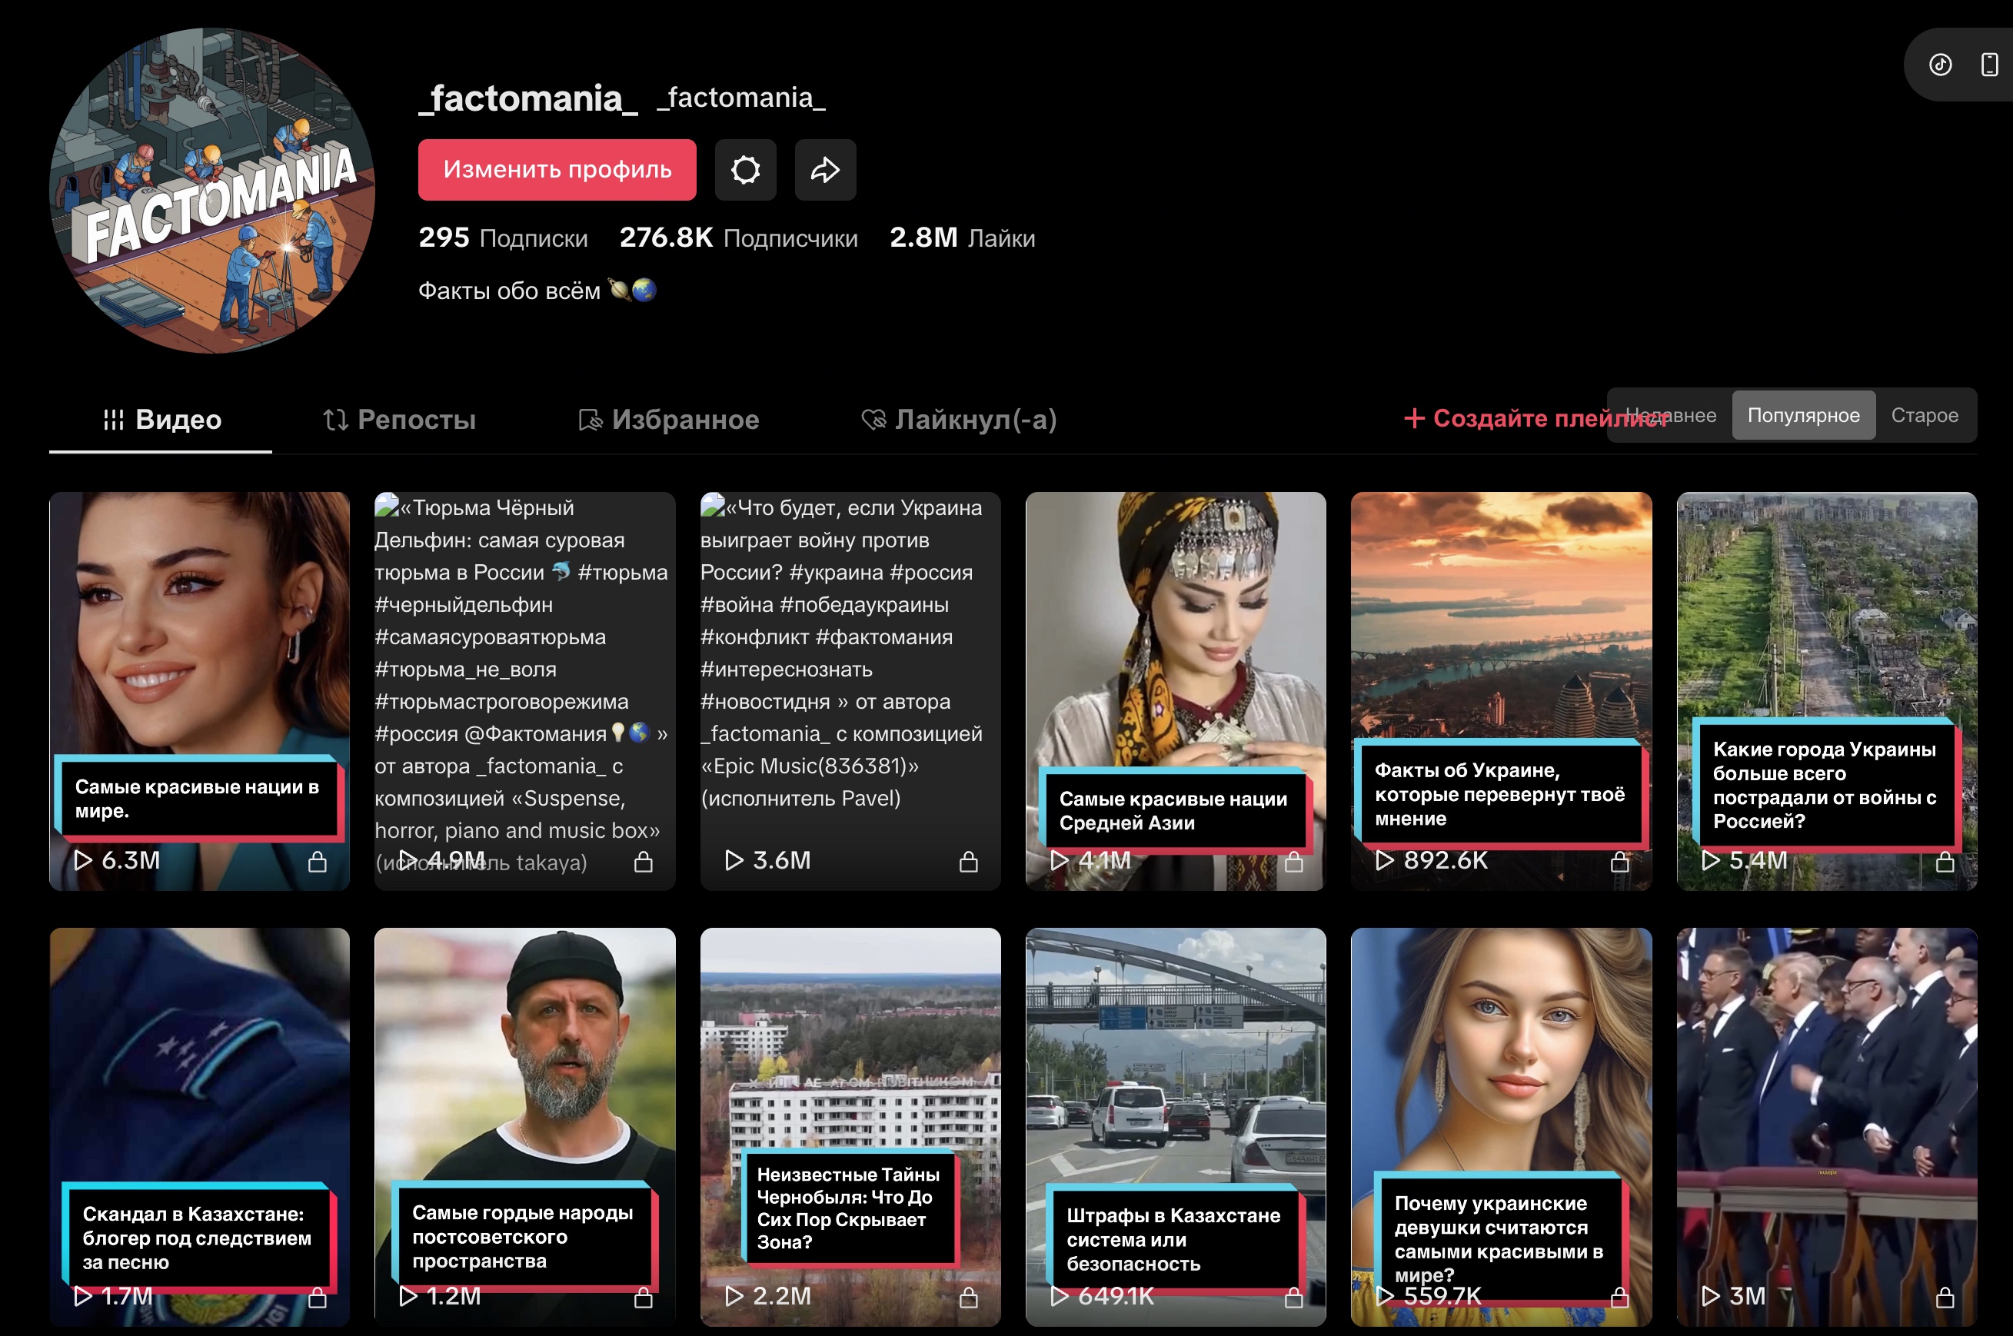Click play icon on 3.6M Ukraine video
Image resolution: width=2013 pixels, height=1336 pixels.
coord(733,859)
